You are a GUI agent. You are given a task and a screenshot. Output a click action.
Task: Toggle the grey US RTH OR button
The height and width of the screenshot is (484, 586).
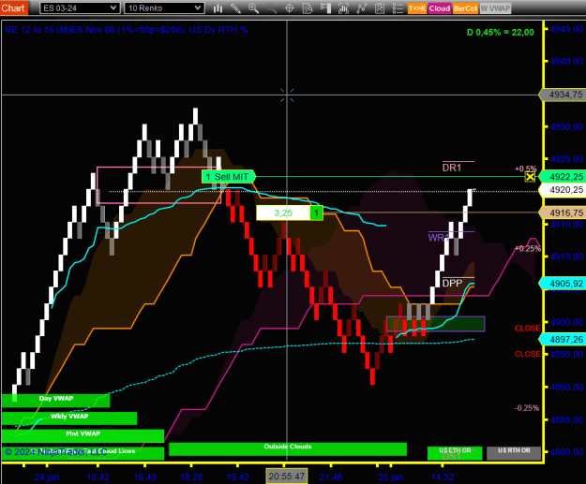click(x=514, y=453)
